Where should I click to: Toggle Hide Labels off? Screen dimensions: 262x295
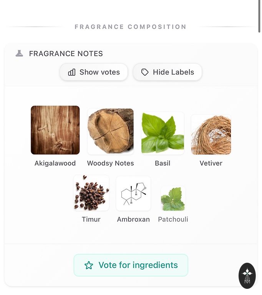[167, 72]
